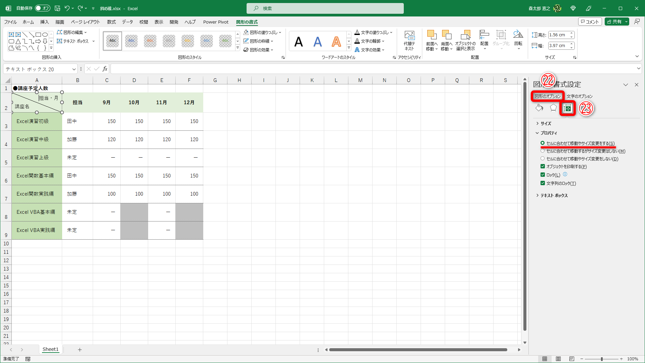Select the line shape in 図形の挿入 gallery

pos(25,34)
